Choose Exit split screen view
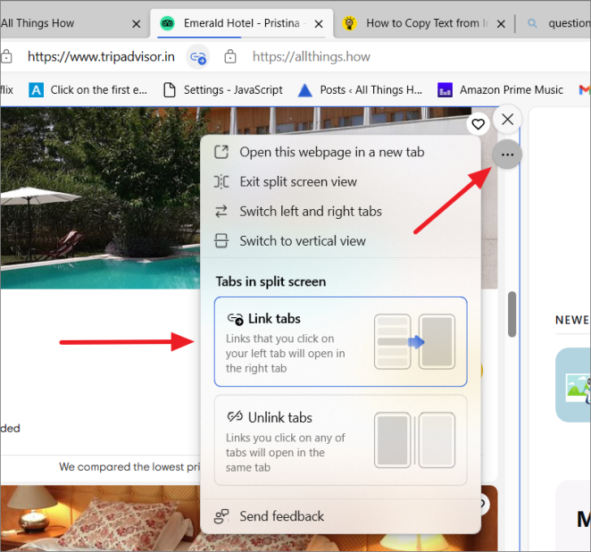This screenshot has height=552, width=591. 297,181
